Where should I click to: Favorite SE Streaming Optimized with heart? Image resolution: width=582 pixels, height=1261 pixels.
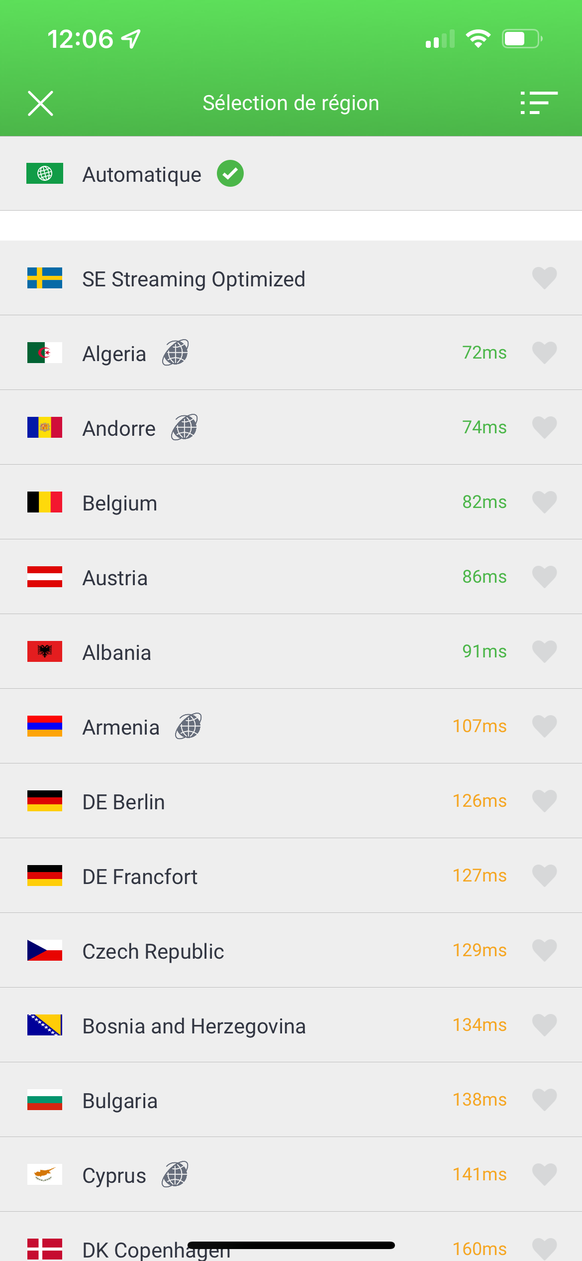tap(544, 278)
